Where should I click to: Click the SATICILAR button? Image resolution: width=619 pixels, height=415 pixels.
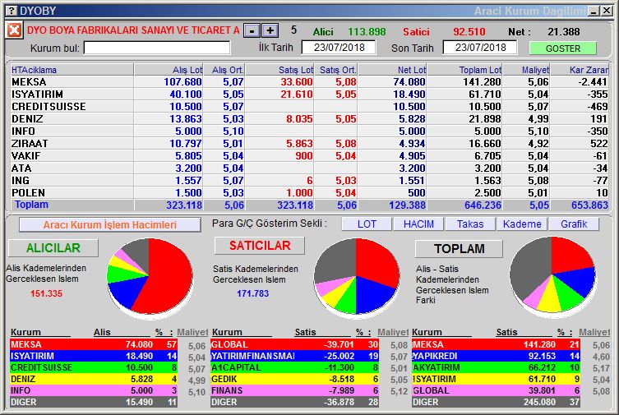260,246
